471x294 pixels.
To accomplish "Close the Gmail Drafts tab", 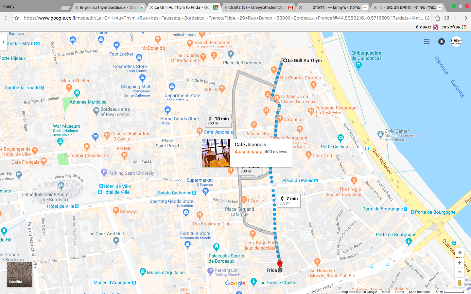I will 226,7.
